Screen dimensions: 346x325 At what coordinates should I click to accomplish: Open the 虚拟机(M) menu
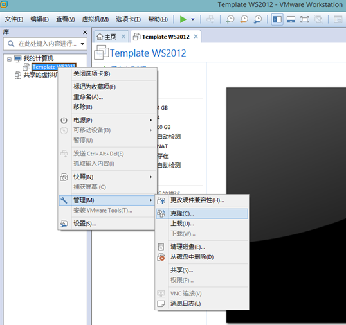pos(95,19)
